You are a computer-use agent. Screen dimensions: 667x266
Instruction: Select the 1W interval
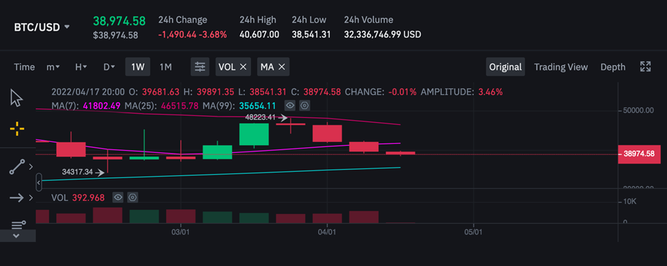click(138, 67)
